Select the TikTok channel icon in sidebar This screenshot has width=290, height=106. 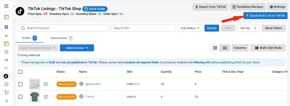(6, 76)
